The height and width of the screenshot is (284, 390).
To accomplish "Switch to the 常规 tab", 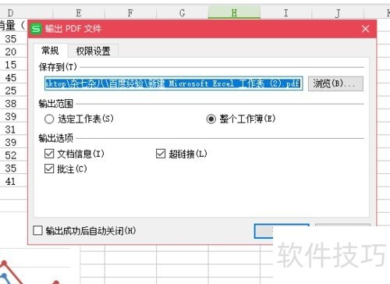I will coord(50,51).
